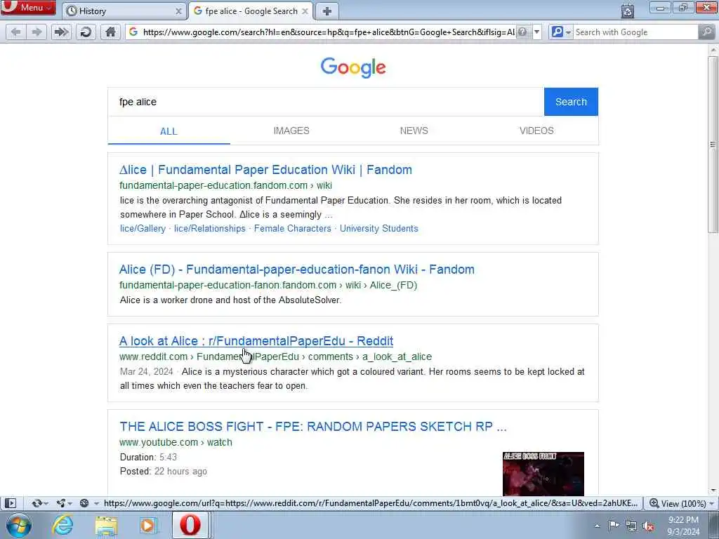Screen dimensions: 719x539
Task: Click 'Mar 24, 2024' date text
Action: point(146,371)
